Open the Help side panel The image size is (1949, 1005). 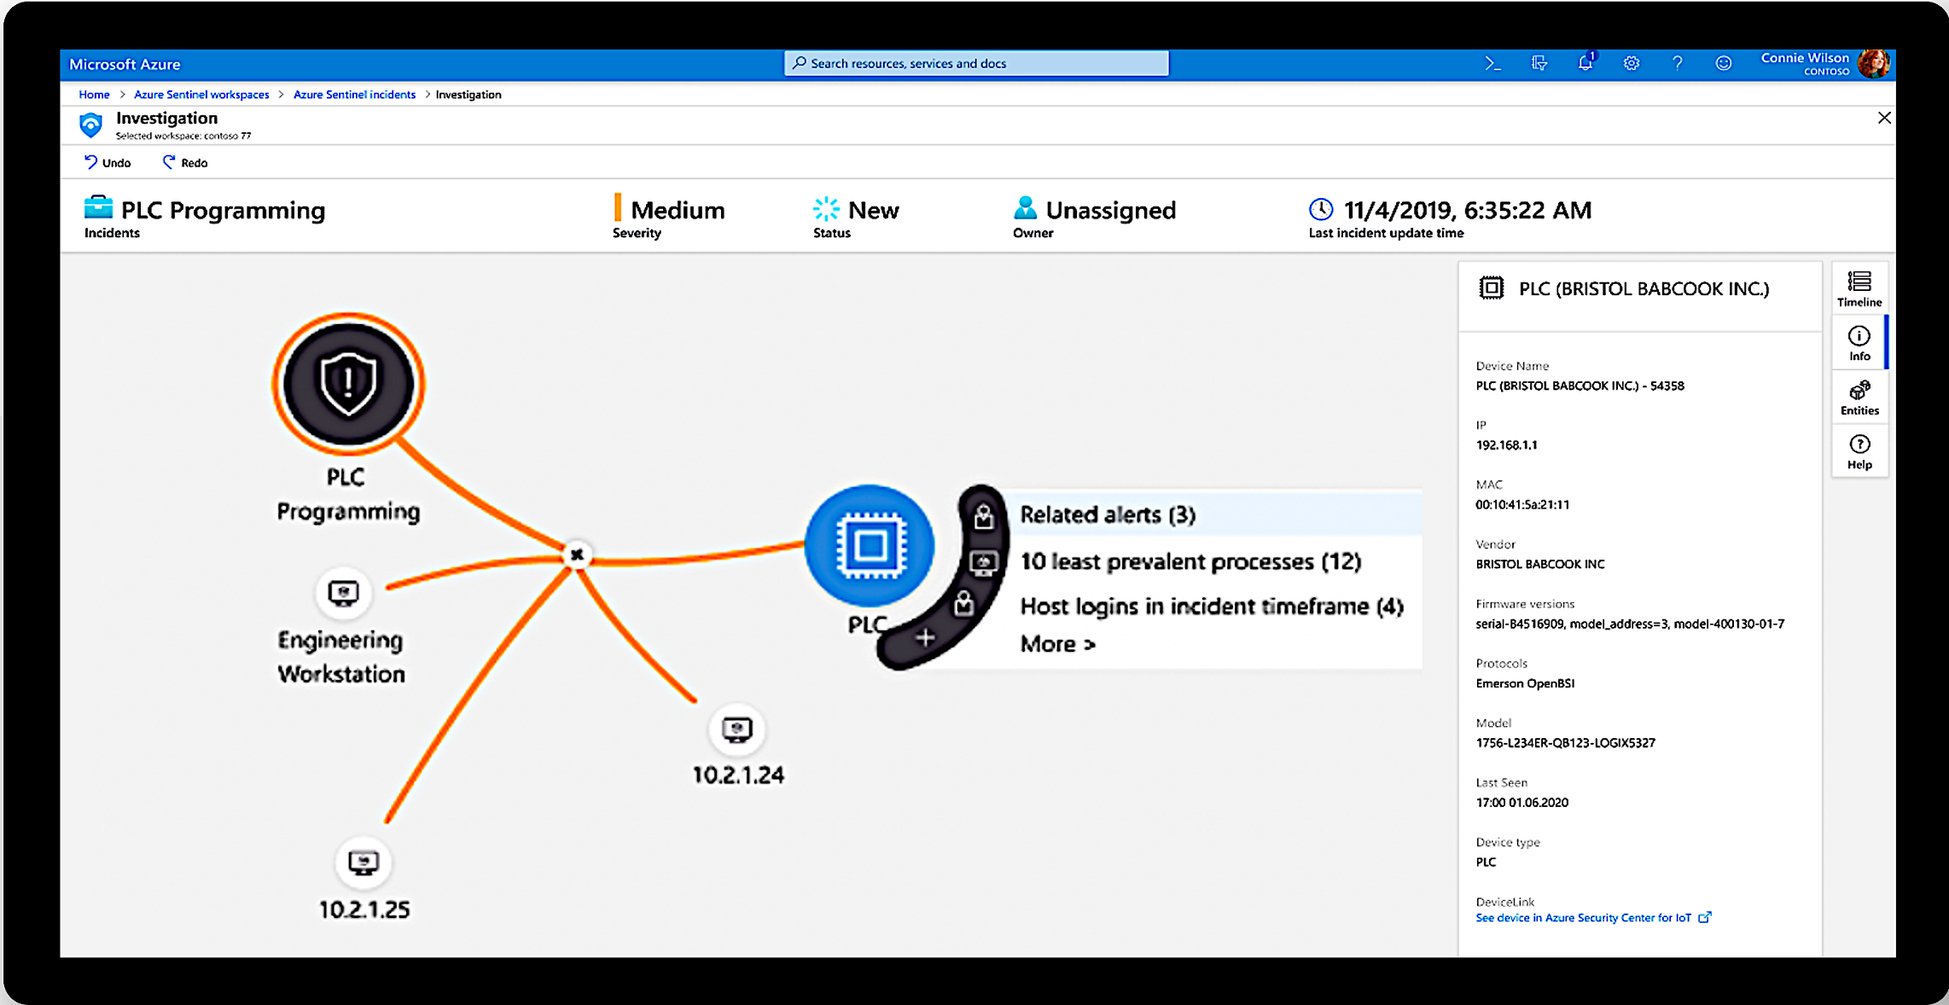click(x=1859, y=452)
